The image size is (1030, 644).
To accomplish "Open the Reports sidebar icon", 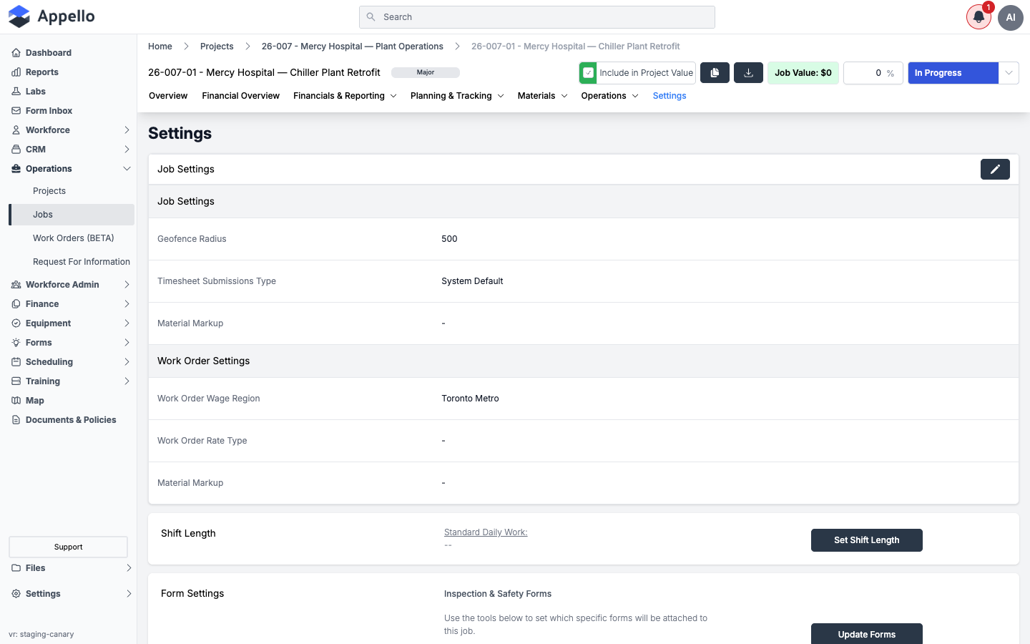I will pyautogui.click(x=16, y=72).
